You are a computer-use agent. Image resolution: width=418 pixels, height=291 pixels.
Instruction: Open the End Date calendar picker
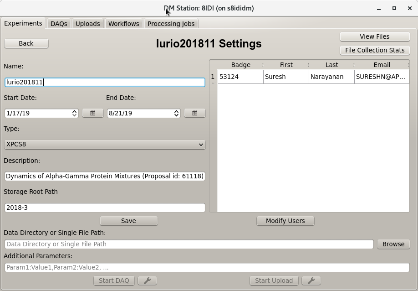[194, 113]
